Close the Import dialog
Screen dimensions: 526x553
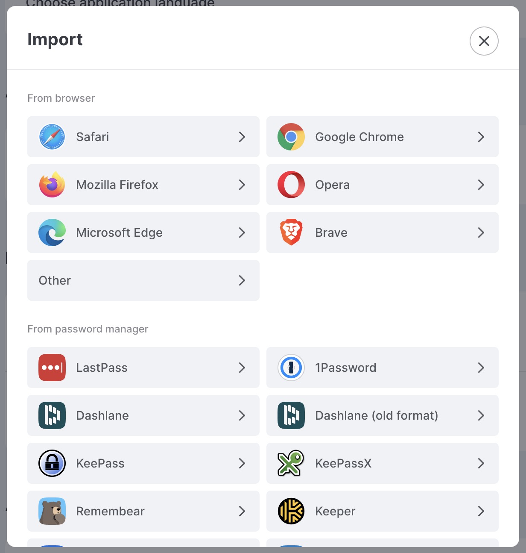pos(484,41)
